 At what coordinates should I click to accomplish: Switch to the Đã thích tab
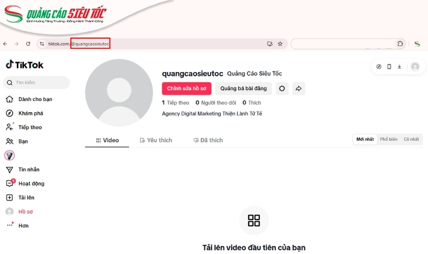coord(208,140)
